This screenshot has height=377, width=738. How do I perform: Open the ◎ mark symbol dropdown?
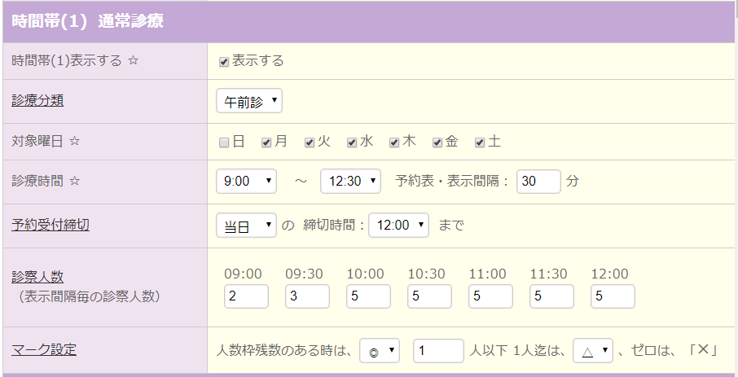point(380,351)
